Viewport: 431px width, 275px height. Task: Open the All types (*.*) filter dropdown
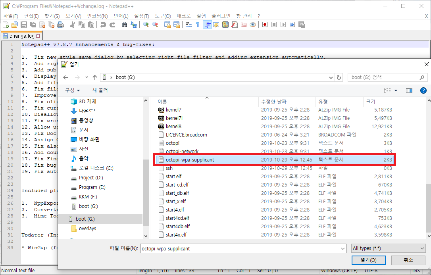coord(389,248)
